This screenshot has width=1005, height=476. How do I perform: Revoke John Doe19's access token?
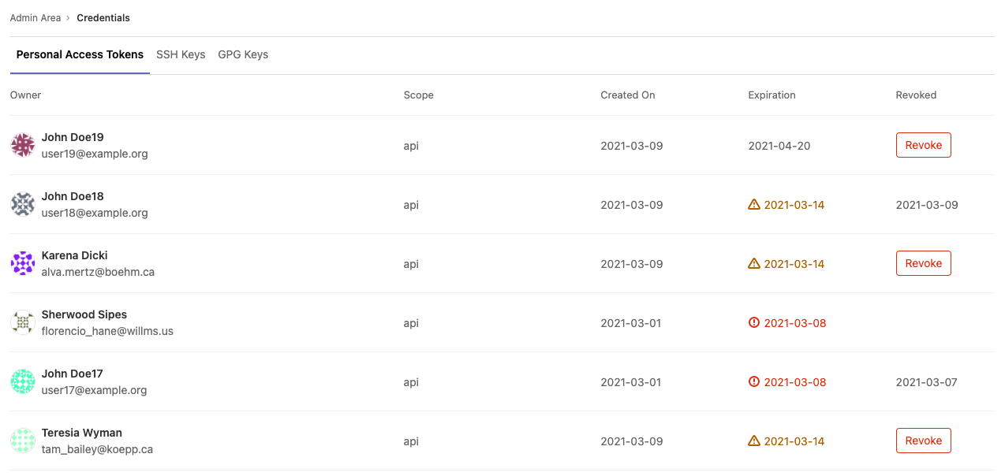923,145
